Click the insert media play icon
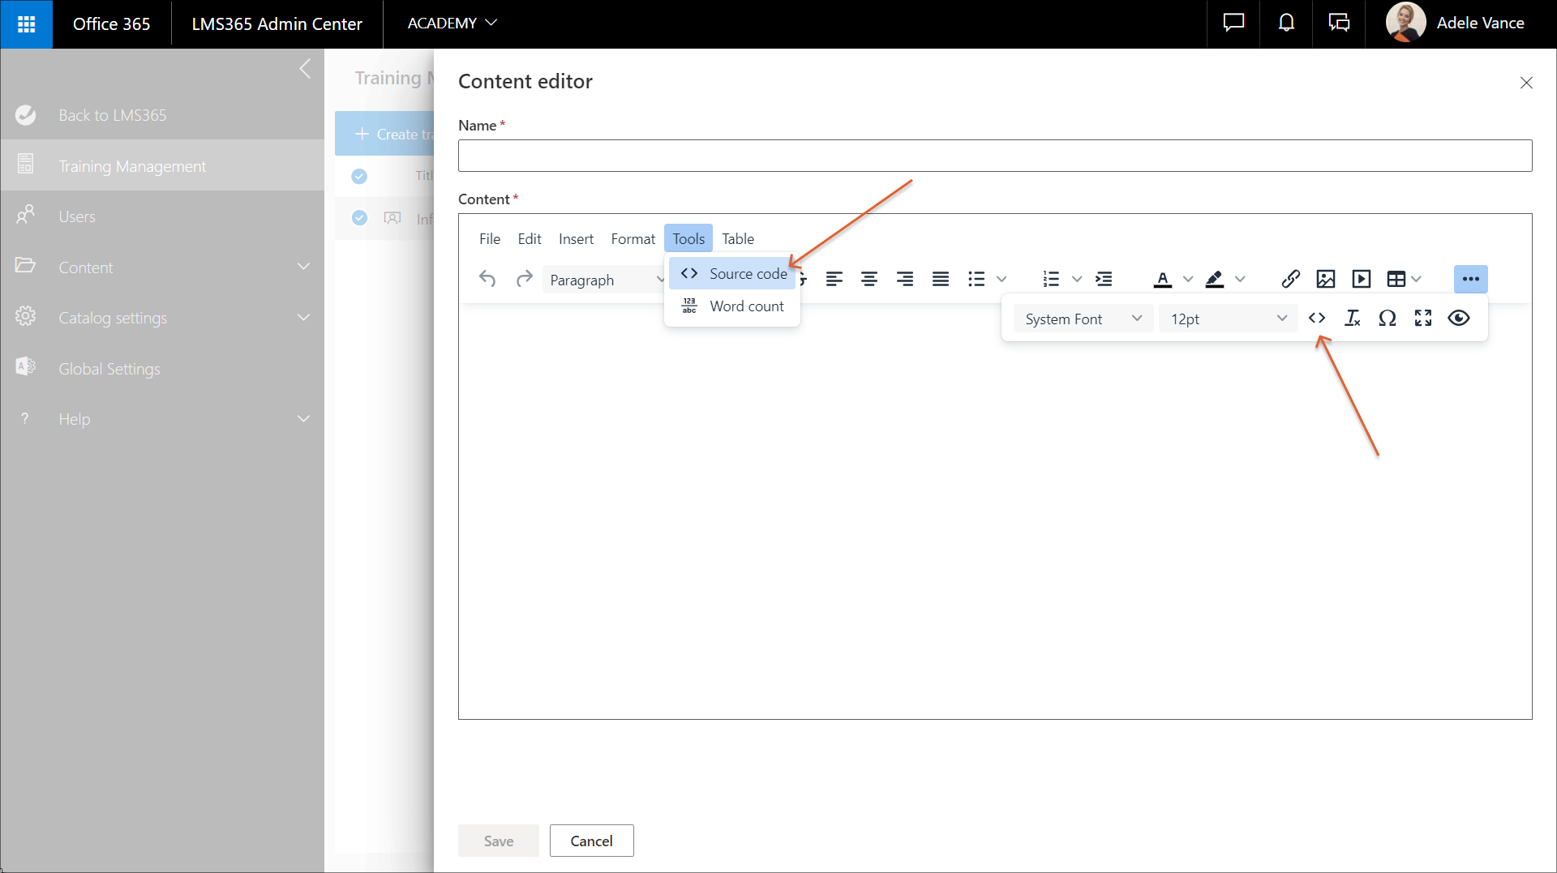 tap(1362, 279)
